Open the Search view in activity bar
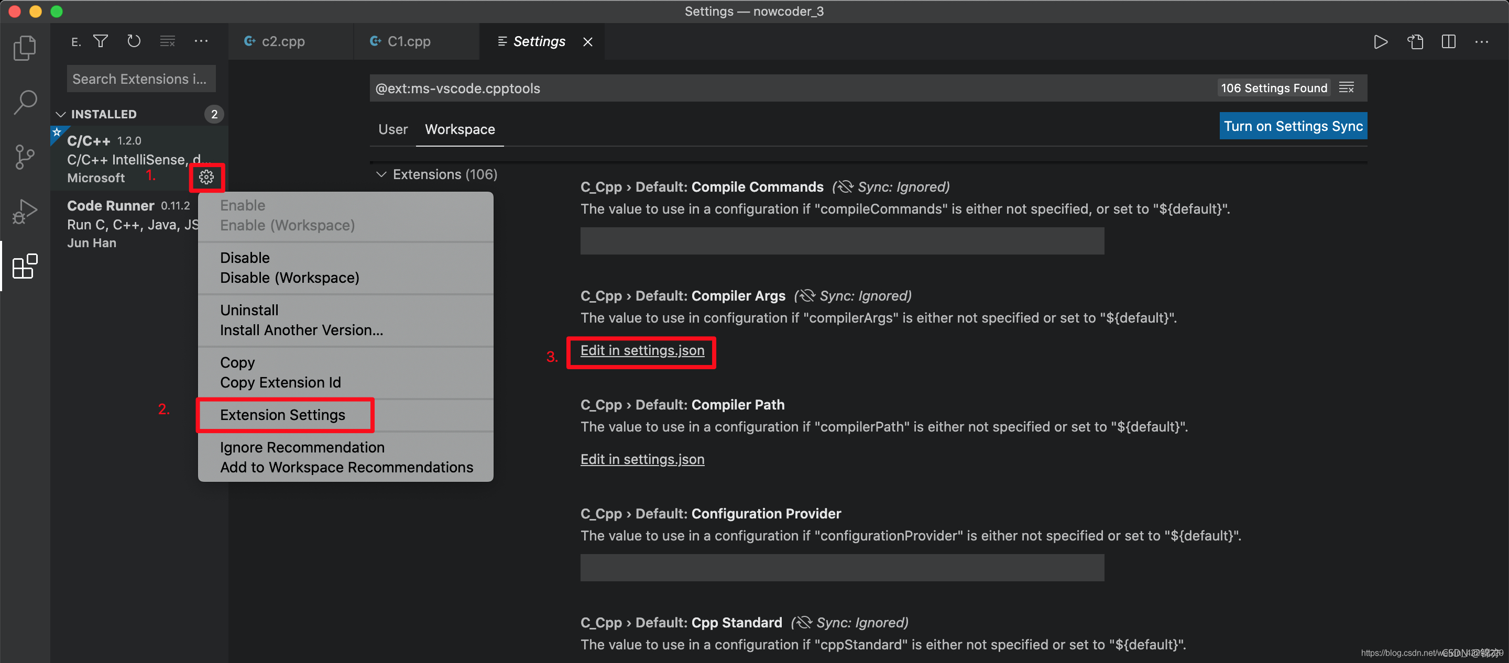Viewport: 1509px width, 663px height. (x=25, y=102)
